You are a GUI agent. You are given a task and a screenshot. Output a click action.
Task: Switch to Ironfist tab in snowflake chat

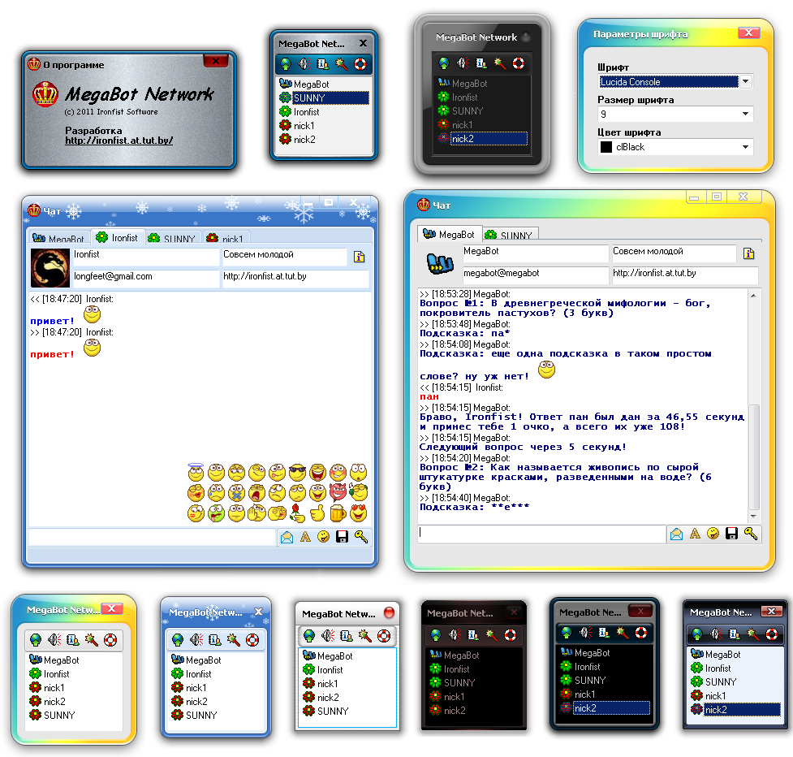[x=118, y=237]
